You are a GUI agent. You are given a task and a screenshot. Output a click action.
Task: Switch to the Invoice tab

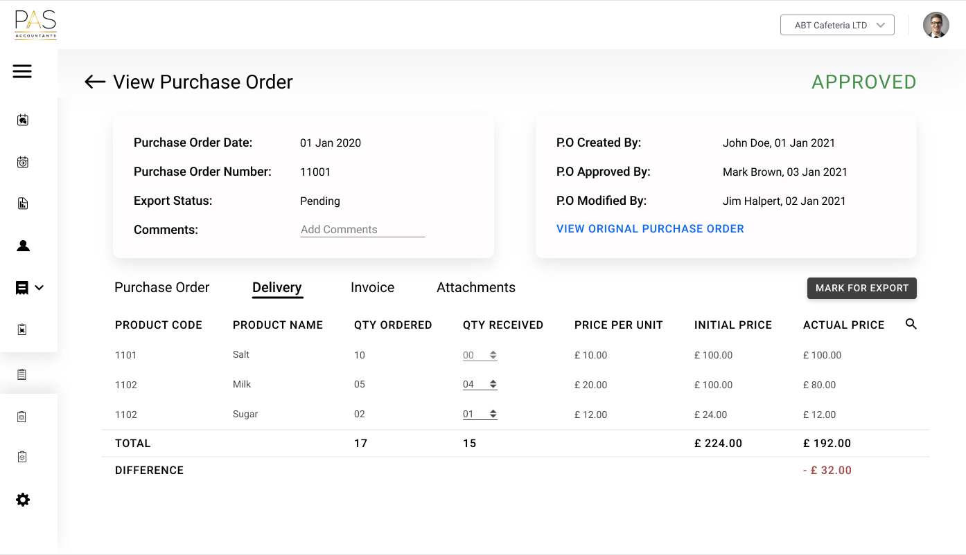coord(372,287)
